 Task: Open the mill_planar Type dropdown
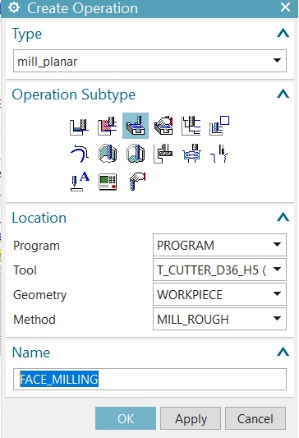point(149,61)
